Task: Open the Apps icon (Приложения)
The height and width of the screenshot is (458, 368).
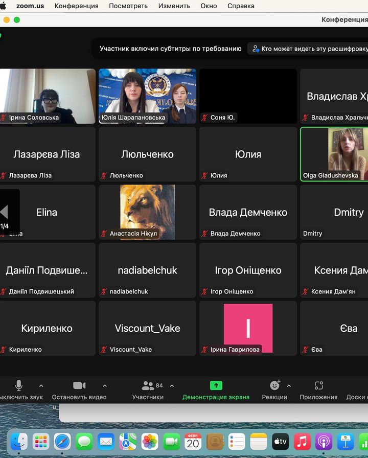Action: click(x=318, y=385)
